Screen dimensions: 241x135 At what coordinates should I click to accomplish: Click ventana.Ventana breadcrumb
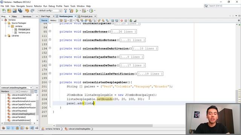point(52,129)
